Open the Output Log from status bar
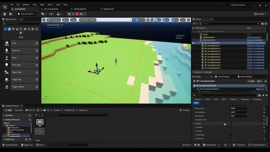Viewport: 270px width, 152px height. pos(27,145)
